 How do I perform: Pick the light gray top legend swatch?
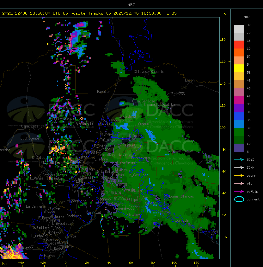pos(239,29)
